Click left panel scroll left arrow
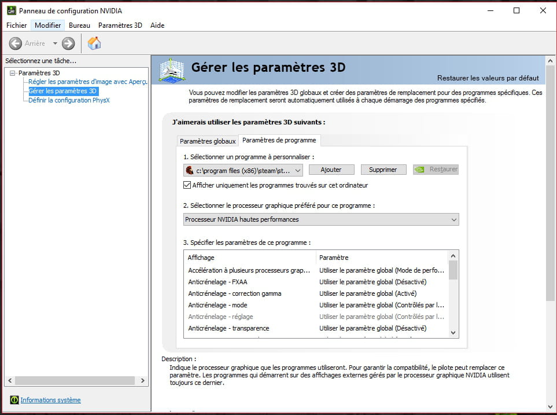 coord(10,380)
